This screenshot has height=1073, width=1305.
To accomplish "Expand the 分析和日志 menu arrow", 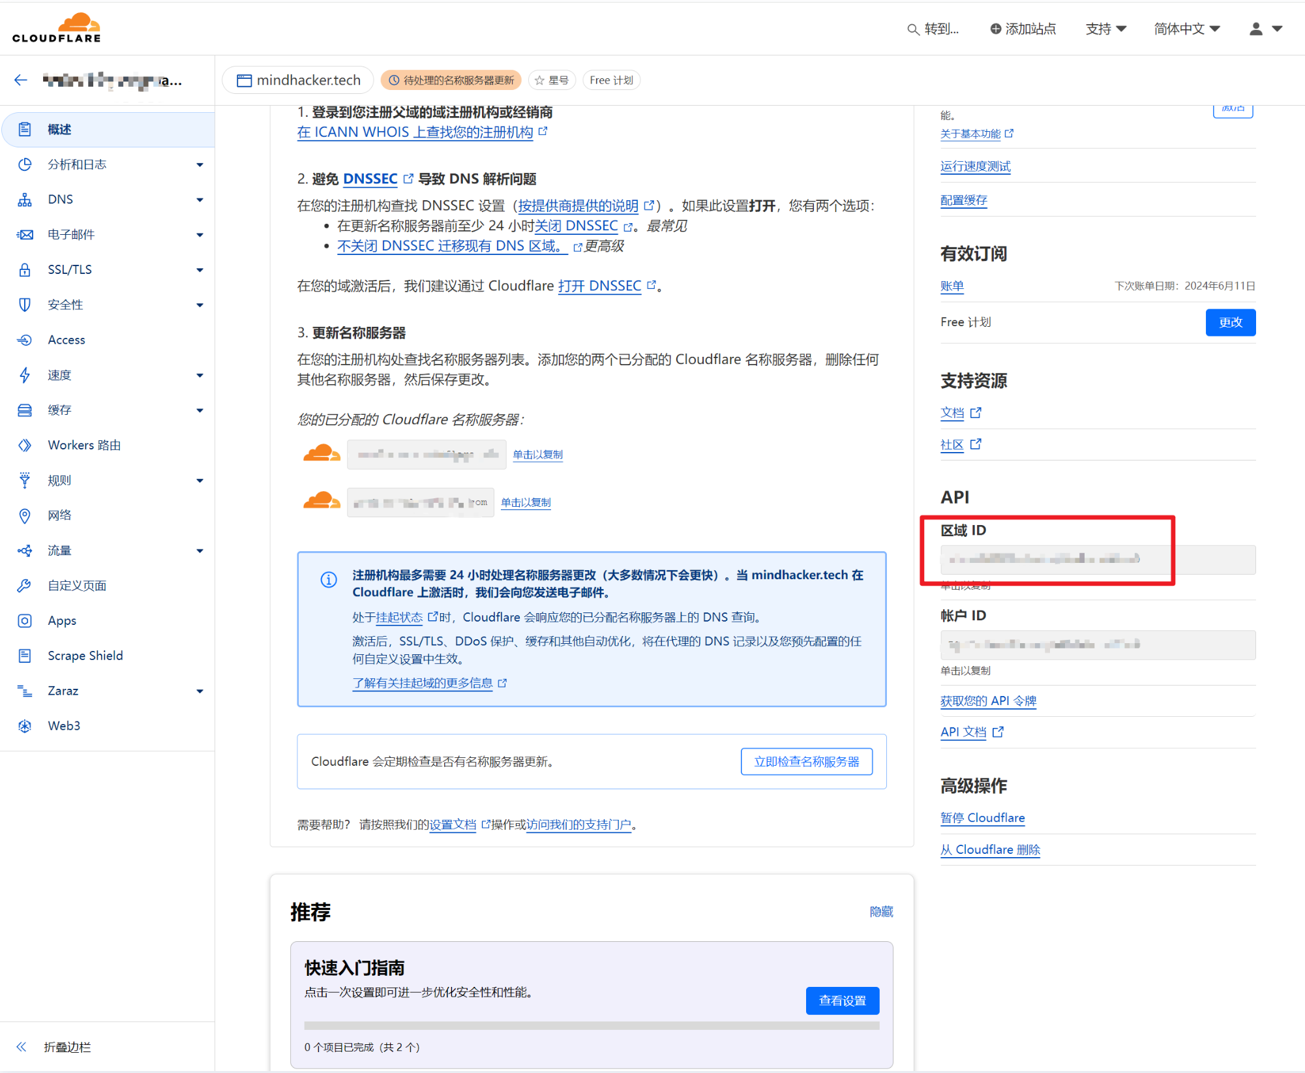I will (x=200, y=164).
